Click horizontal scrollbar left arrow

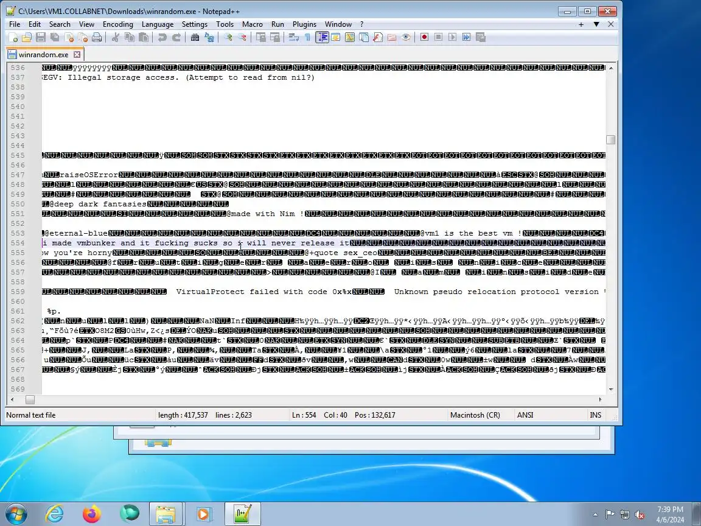(12, 399)
